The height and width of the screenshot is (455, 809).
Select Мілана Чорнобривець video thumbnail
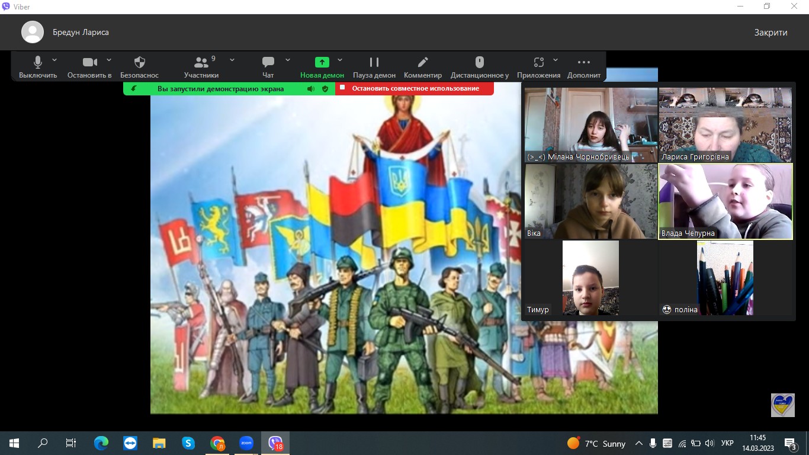(591, 125)
